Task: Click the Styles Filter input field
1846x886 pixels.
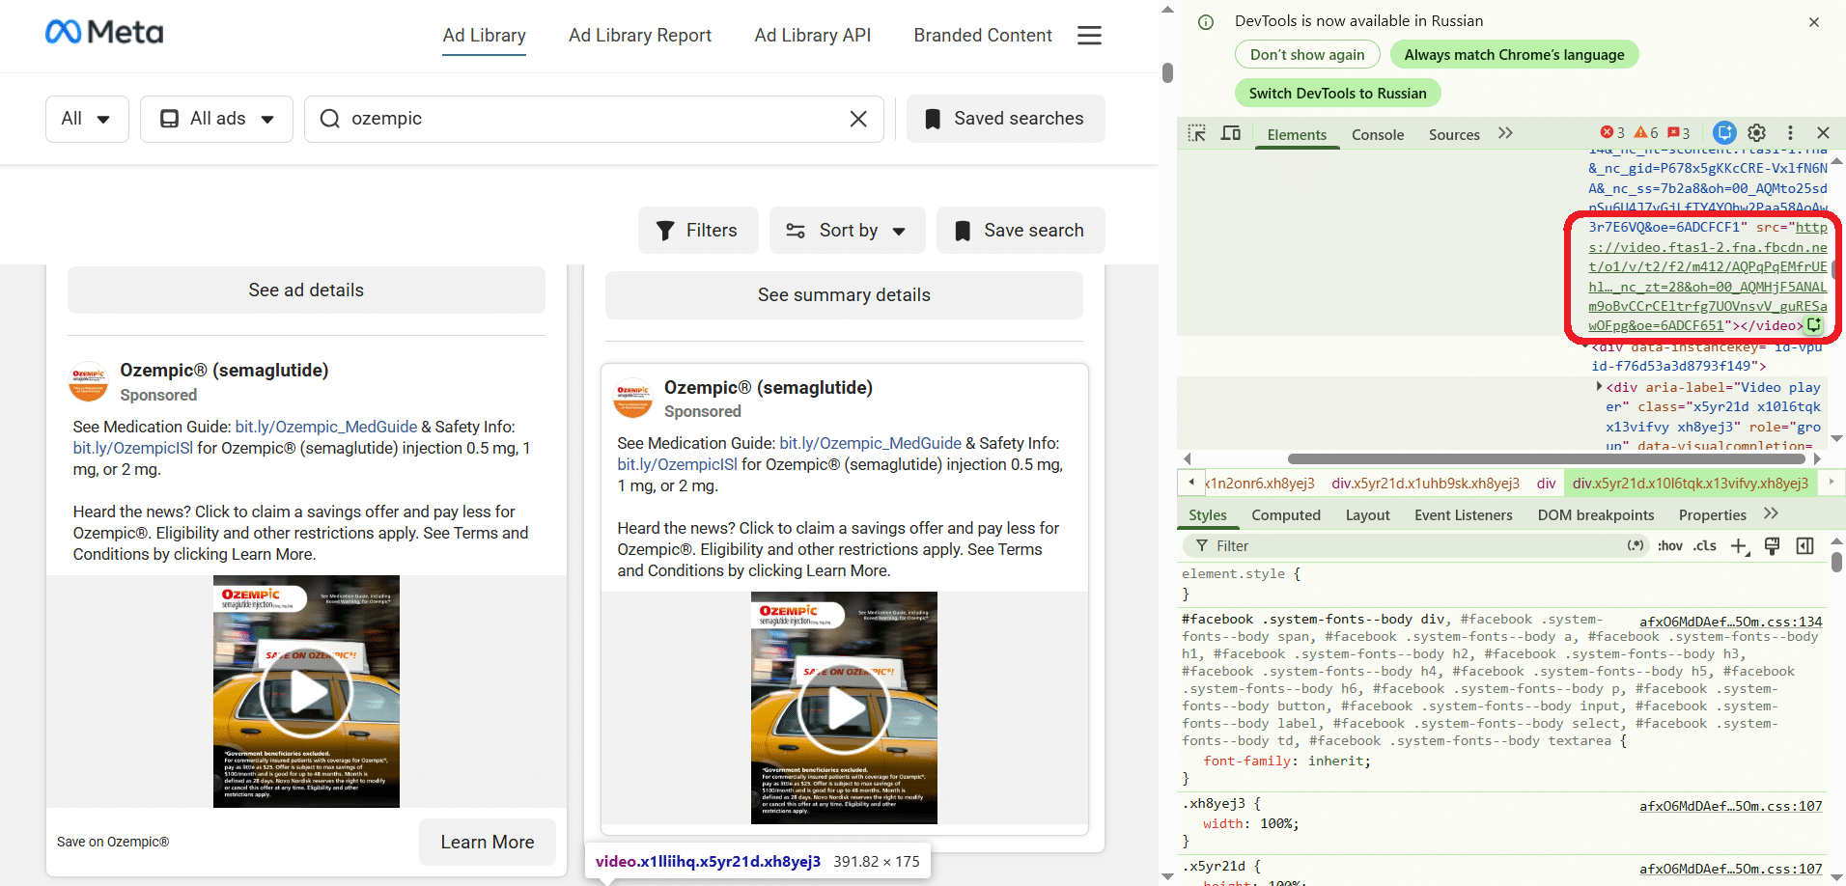Action: coord(1414,546)
